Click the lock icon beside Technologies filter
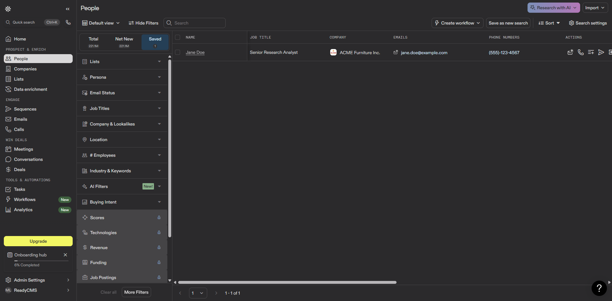The width and height of the screenshot is (612, 301). click(159, 233)
